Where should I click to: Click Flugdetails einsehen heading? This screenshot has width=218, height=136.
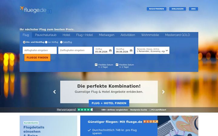click(x=34, y=129)
